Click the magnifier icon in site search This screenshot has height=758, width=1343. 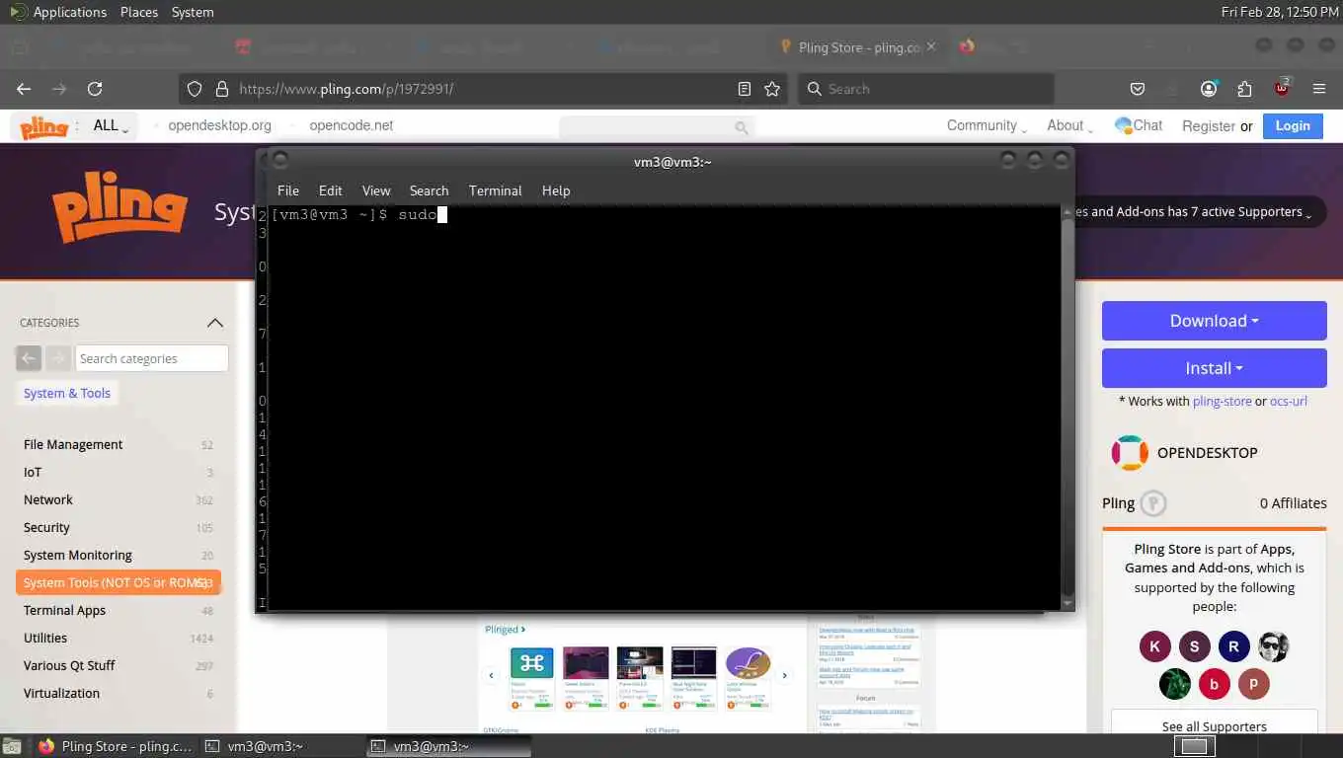click(741, 127)
